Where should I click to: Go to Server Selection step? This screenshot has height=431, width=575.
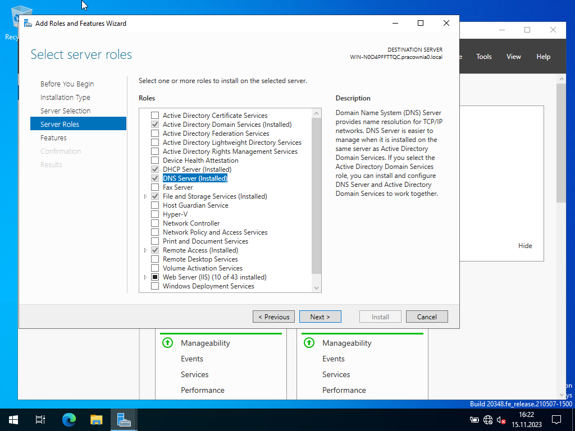click(x=65, y=111)
